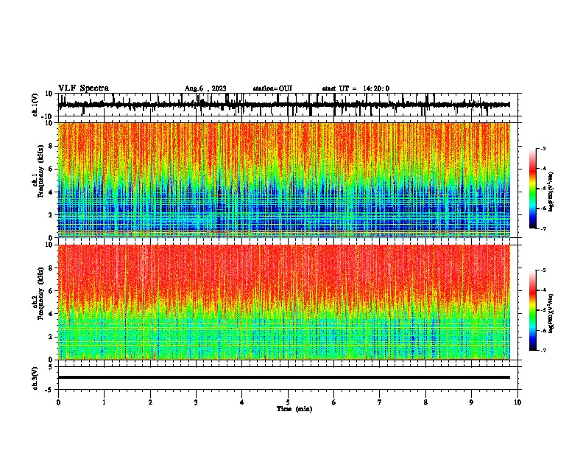Click the '6' kHz tick on ch.1 frequency axis
The image size is (583, 451).
click(51, 169)
